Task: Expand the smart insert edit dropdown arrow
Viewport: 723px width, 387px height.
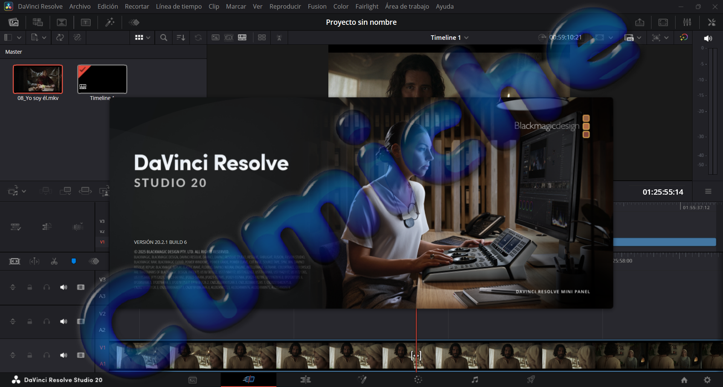Action: 24,191
